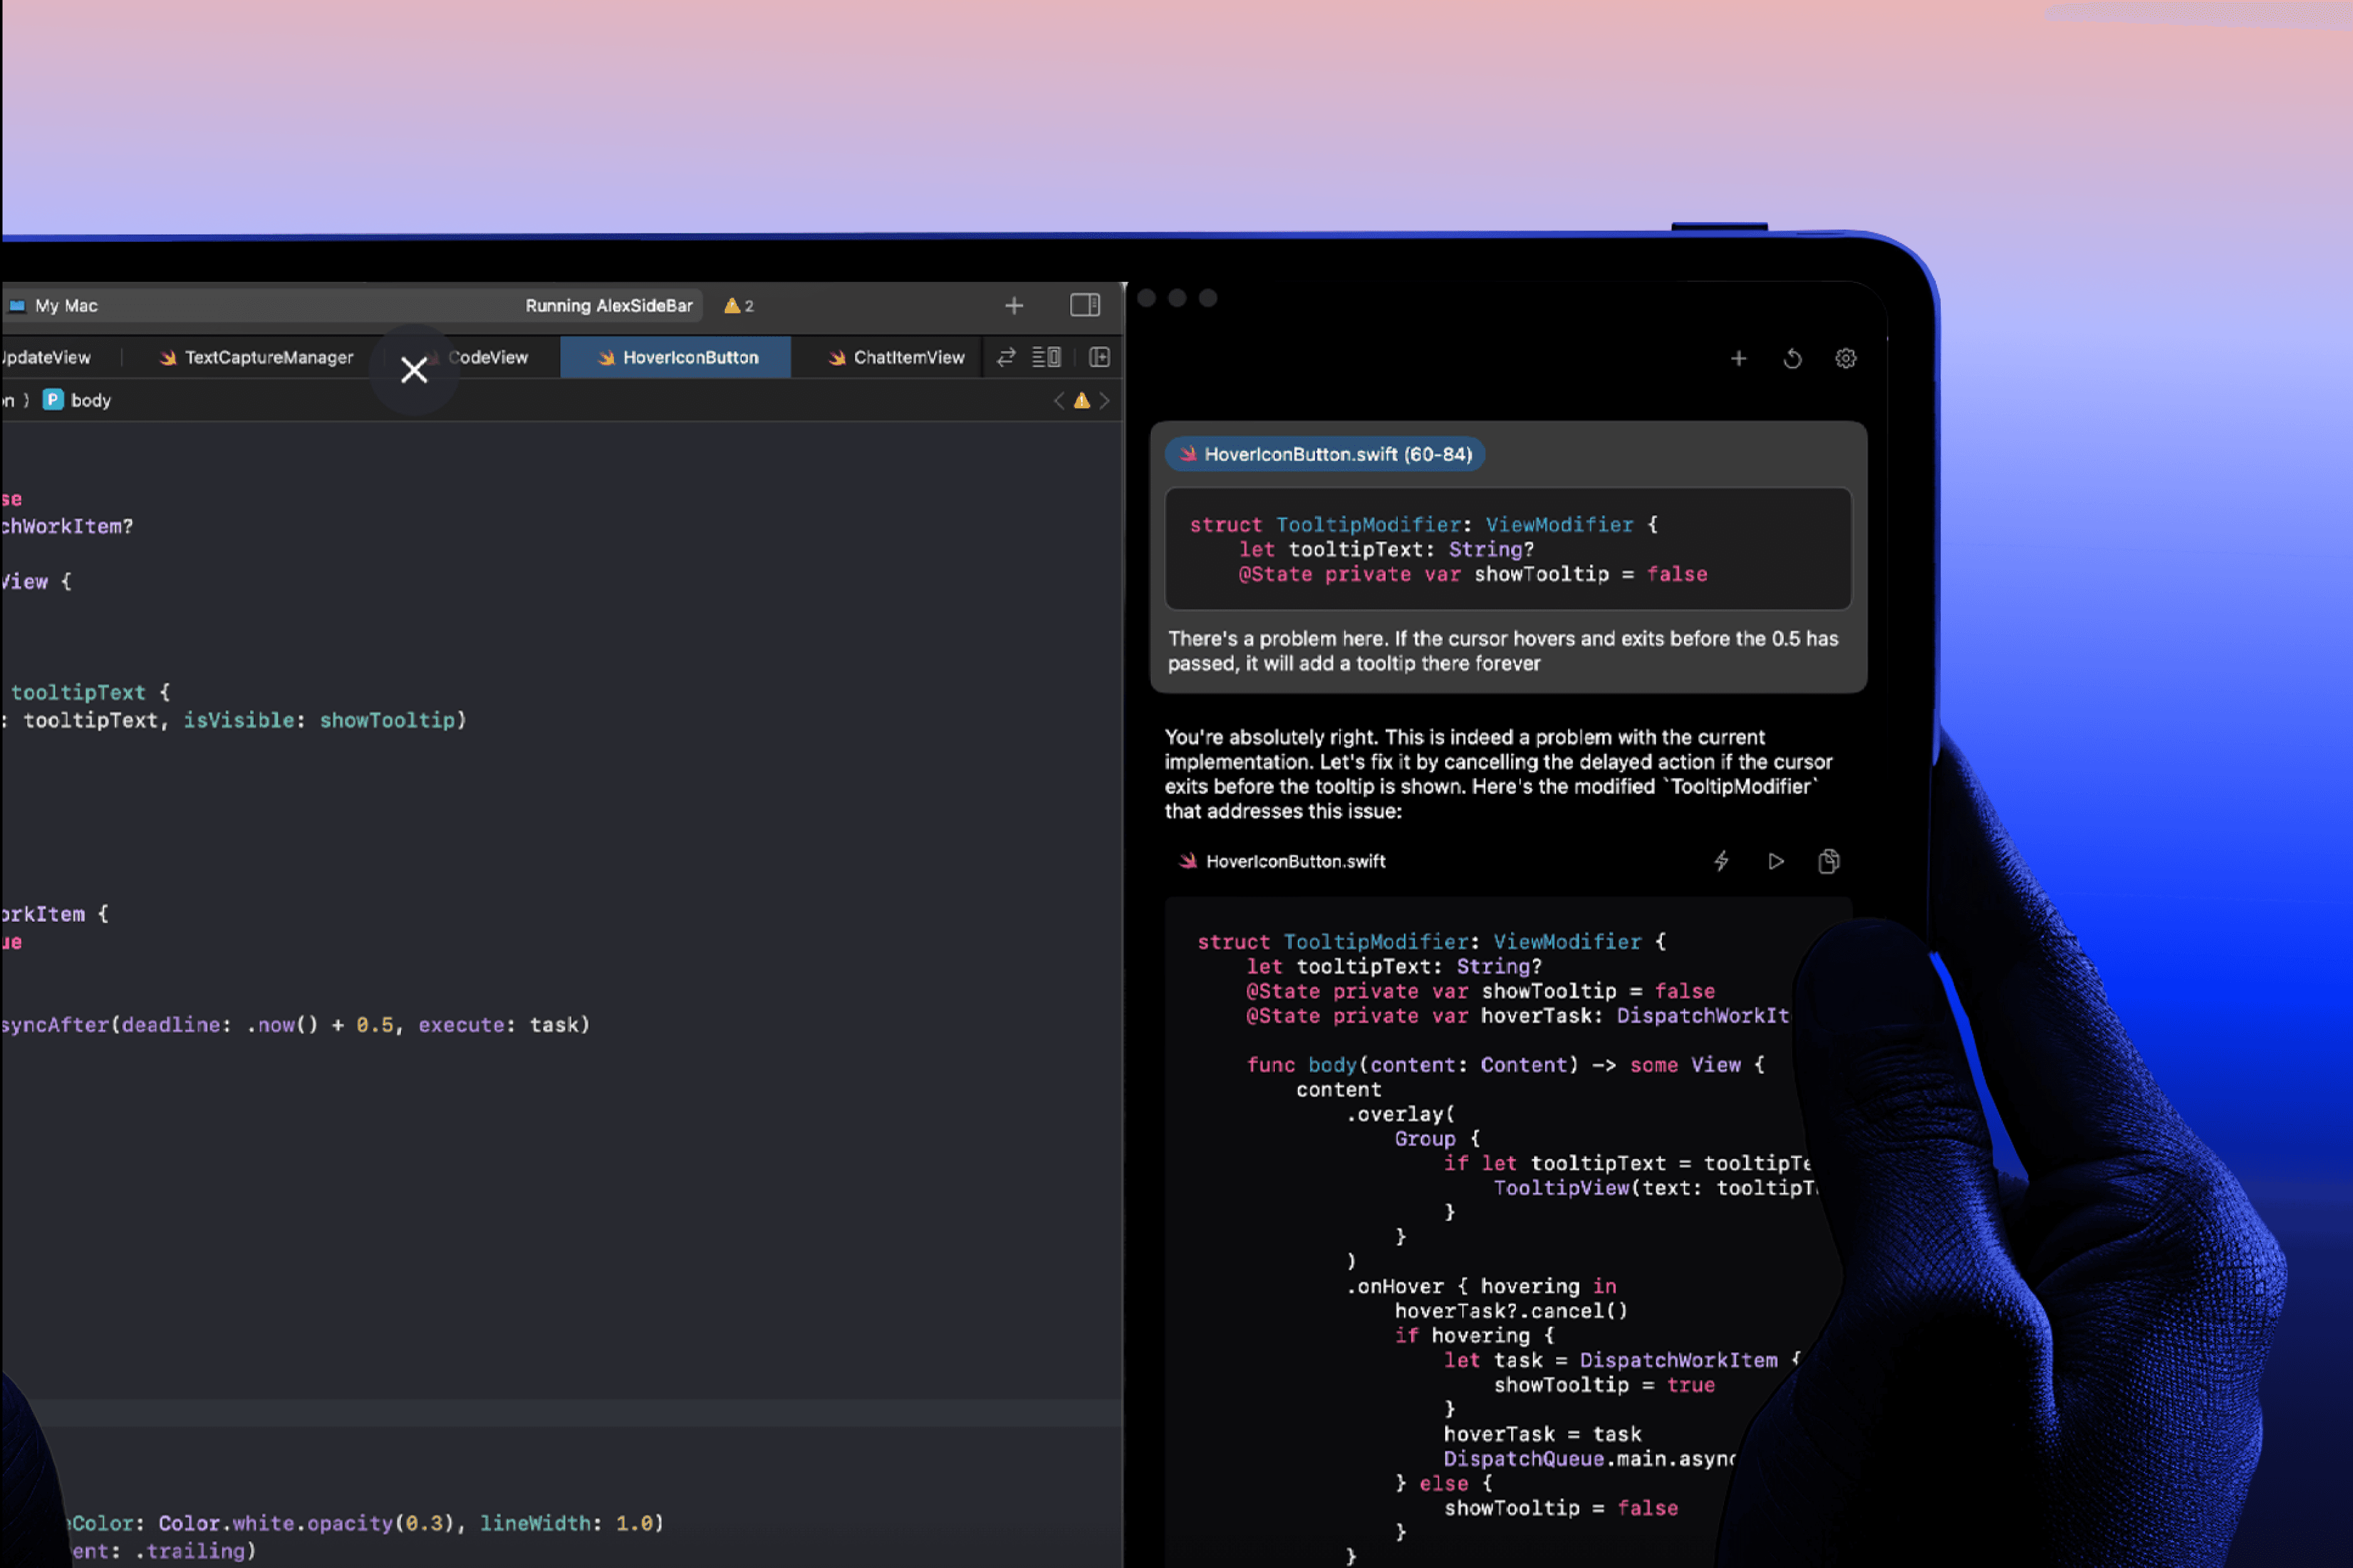This screenshot has width=2353, height=1568.
Task: Toggle the editor minimap options icon
Action: pos(1046,357)
